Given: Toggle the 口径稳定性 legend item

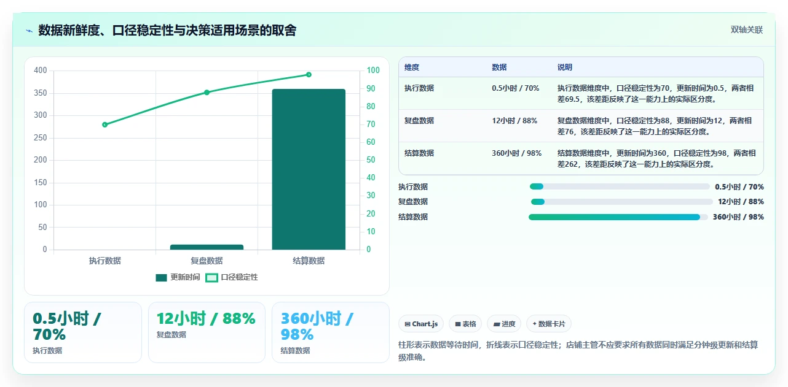Looking at the screenshot, I should click(x=232, y=277).
